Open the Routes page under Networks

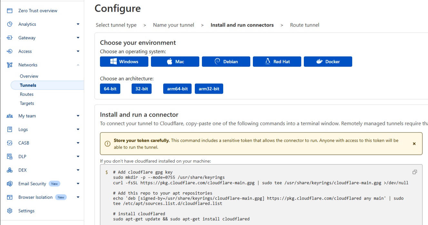(x=27, y=94)
